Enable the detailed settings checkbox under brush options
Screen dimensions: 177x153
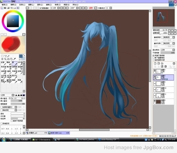pos(2,124)
